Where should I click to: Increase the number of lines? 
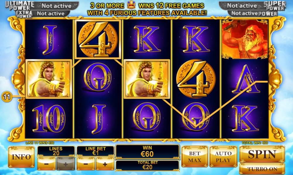point(66,164)
